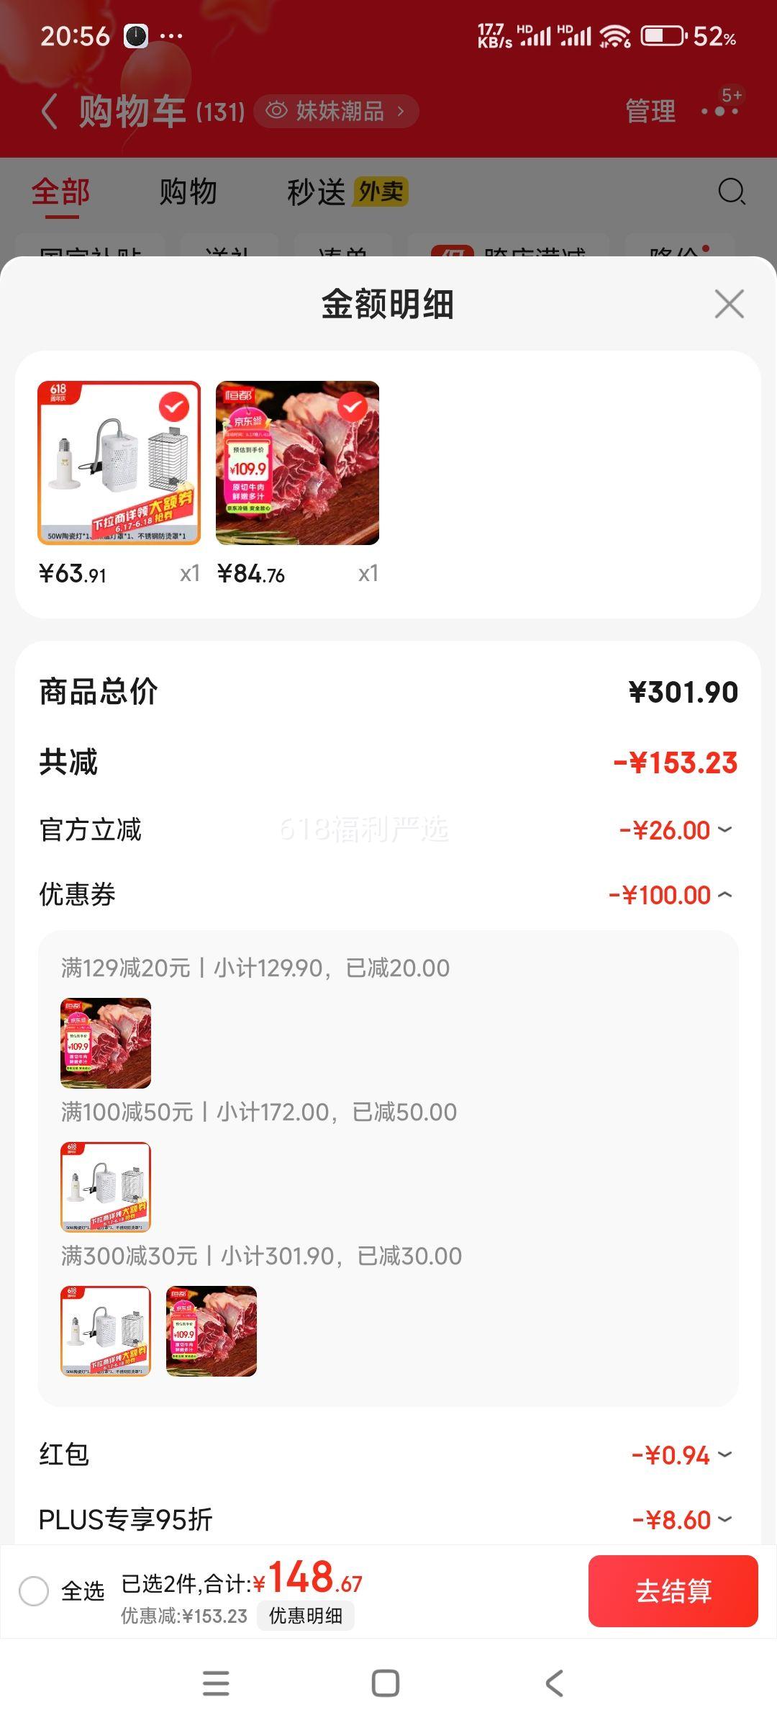The image size is (777, 1728).
Task: Tap the back arrow beside 购物车
Action: coord(49,112)
